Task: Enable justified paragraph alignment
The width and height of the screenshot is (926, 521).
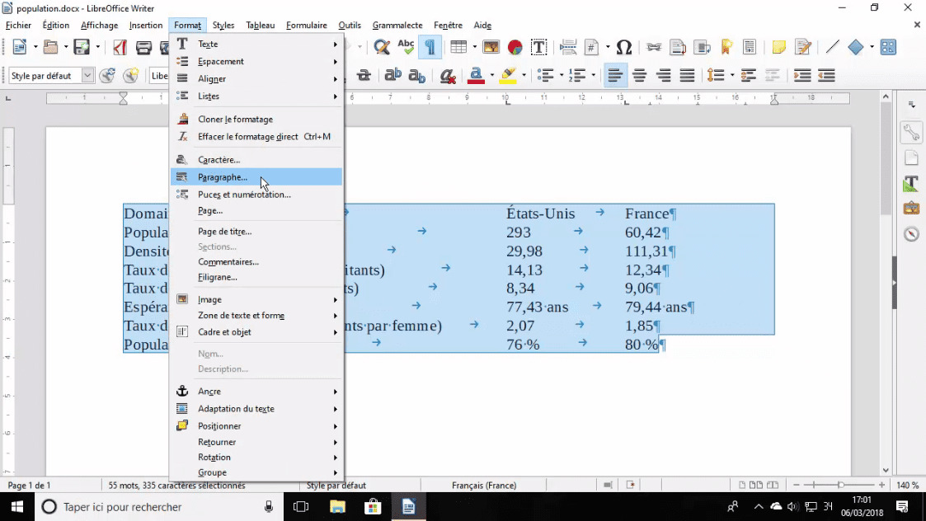Action: pyautogui.click(x=687, y=76)
